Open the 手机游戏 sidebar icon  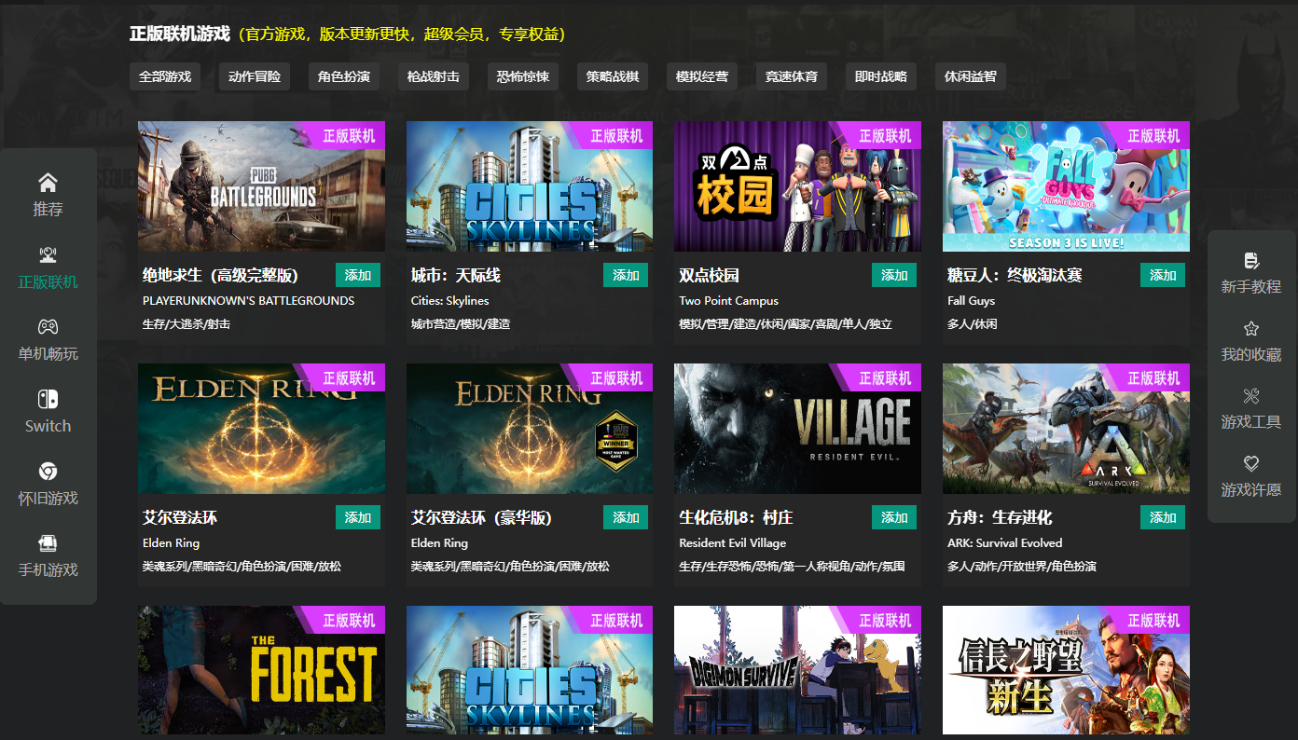48,542
